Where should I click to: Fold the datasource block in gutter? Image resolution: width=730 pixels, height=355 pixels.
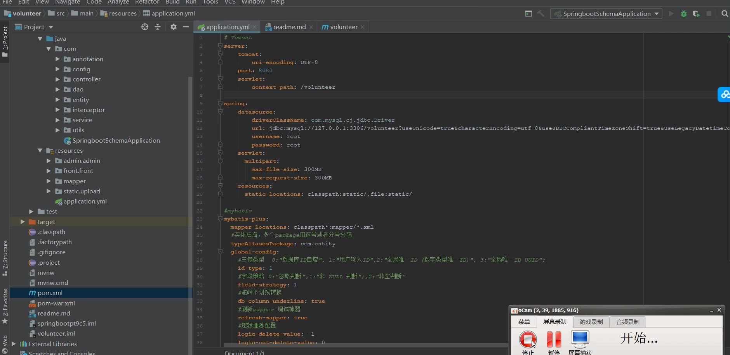220,112
